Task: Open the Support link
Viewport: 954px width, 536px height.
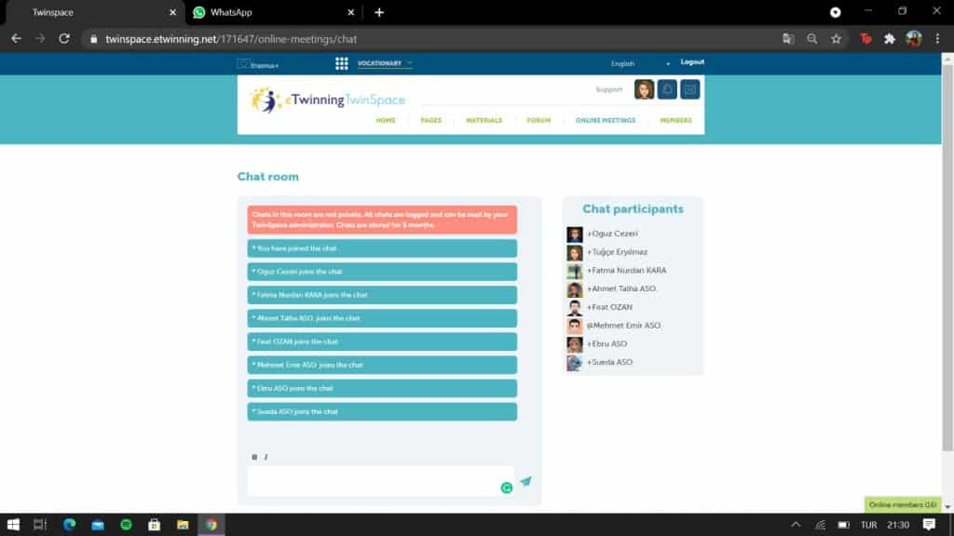Action: tap(608, 89)
